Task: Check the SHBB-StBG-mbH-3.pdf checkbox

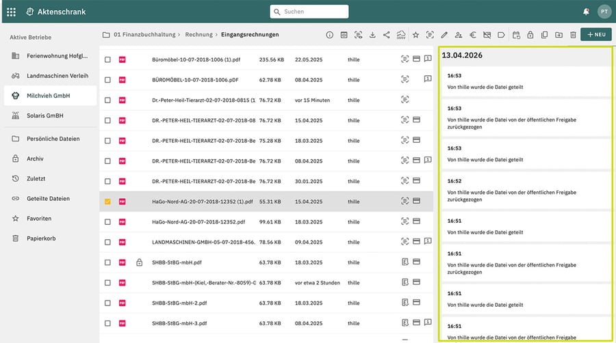Action: coord(107,323)
